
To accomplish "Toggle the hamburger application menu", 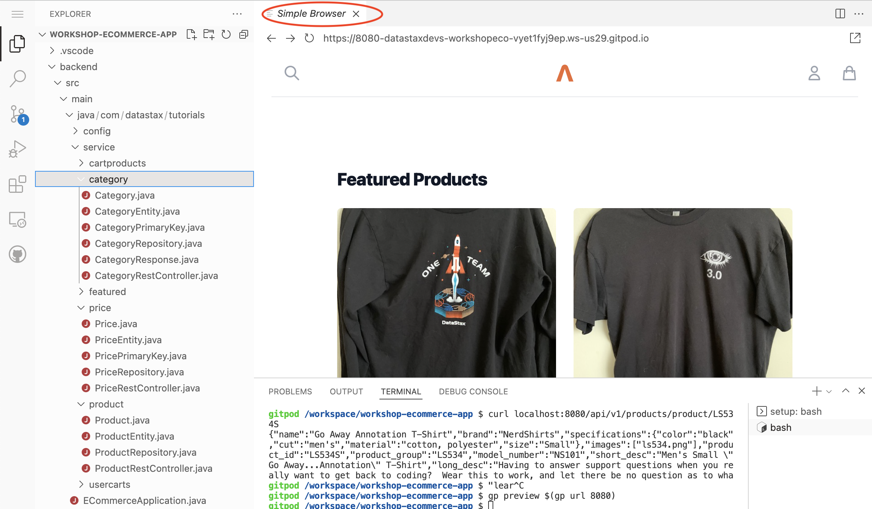I will click(x=18, y=14).
